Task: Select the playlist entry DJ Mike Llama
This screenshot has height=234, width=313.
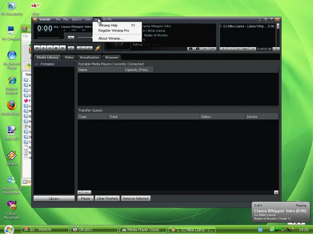Action: click(247, 26)
